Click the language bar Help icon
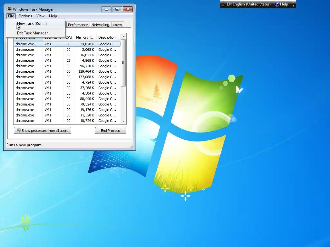Screen dimensions: 330x247 pos(277,4)
